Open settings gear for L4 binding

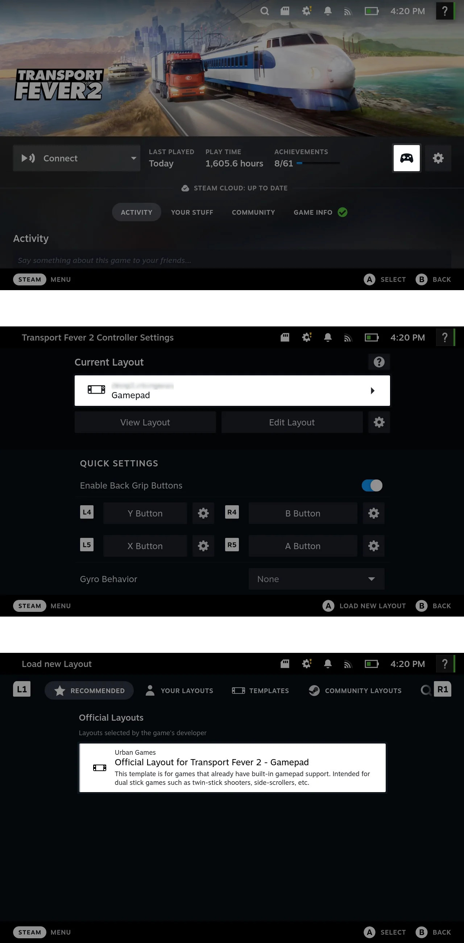click(x=203, y=513)
